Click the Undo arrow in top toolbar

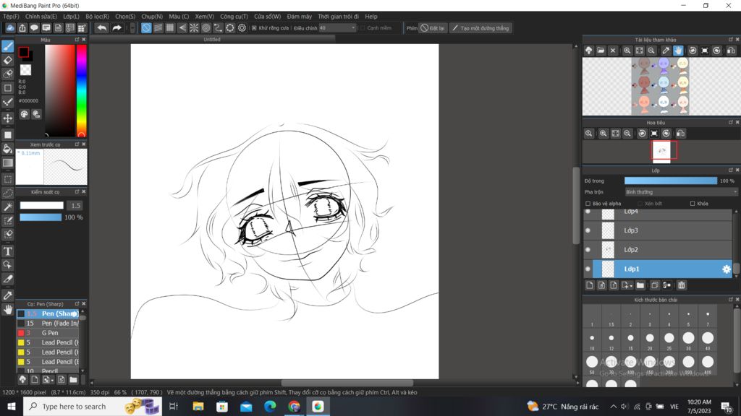click(x=102, y=28)
